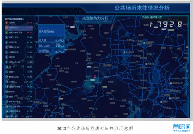Click the rank 15 circle badge
This screenshot has width=193, height=134.
pos(6,91)
